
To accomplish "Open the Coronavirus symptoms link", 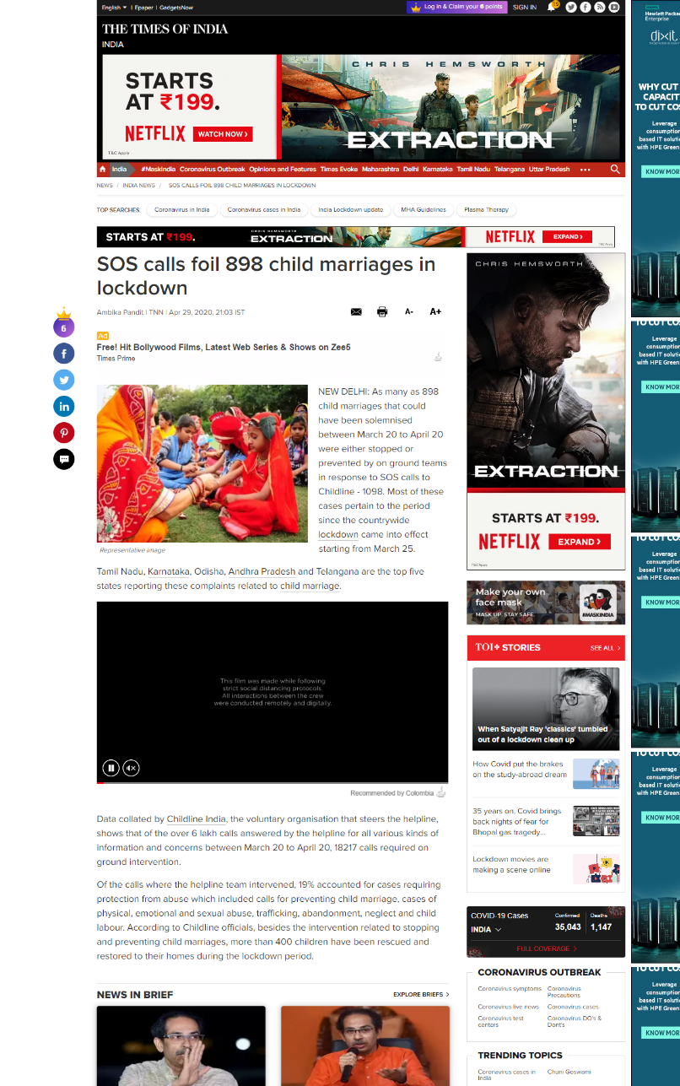I will tap(510, 989).
